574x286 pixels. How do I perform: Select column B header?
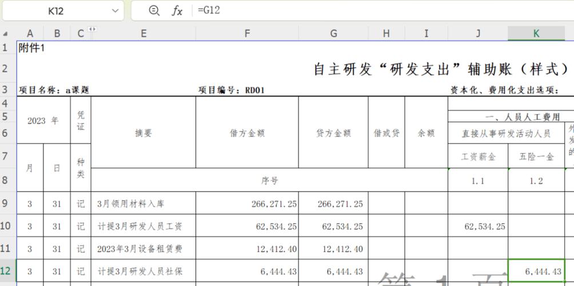coord(57,34)
